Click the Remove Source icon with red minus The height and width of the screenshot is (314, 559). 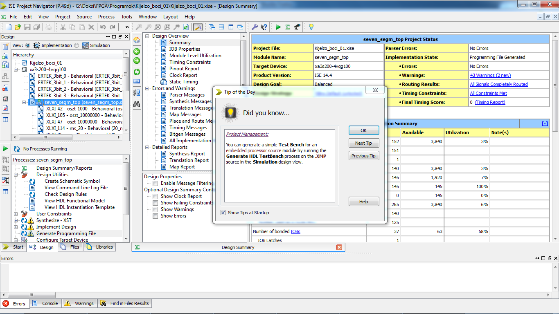click(x=5, y=87)
